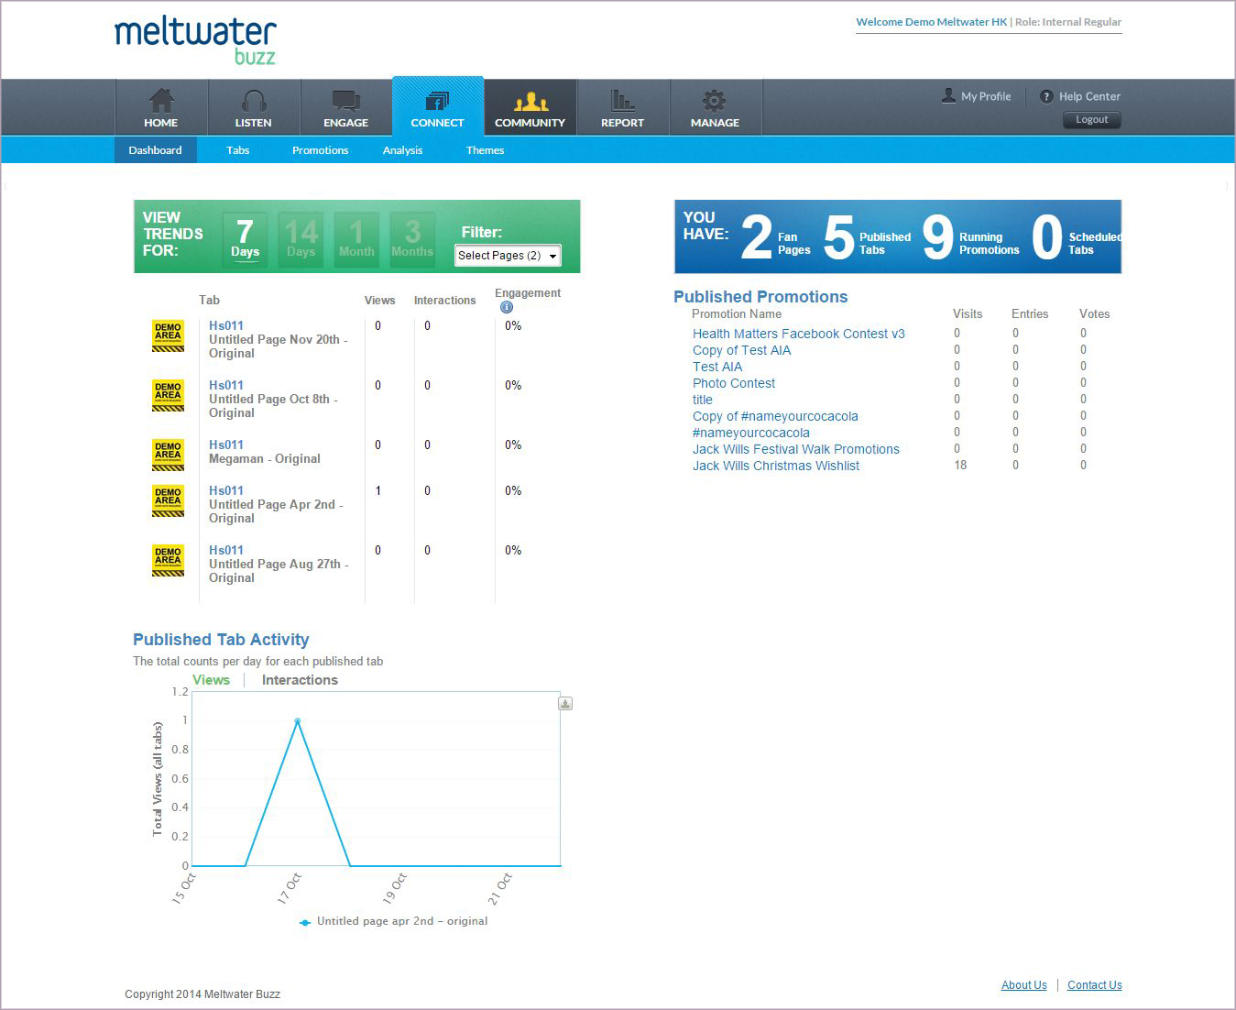Open Listen headphones section
1236x1010 pixels.
click(x=253, y=101)
